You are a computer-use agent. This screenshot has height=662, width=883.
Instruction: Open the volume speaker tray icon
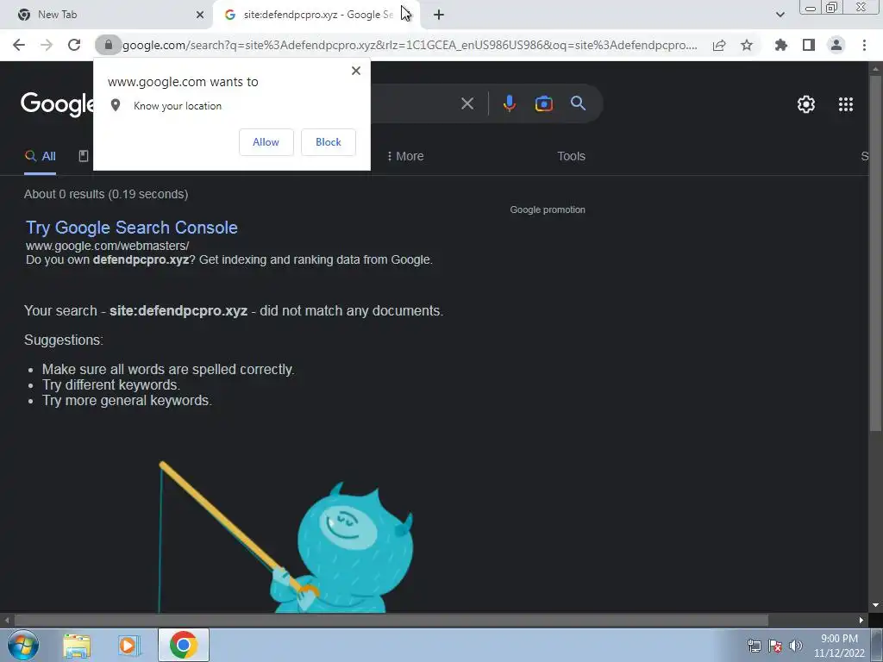tap(795, 646)
